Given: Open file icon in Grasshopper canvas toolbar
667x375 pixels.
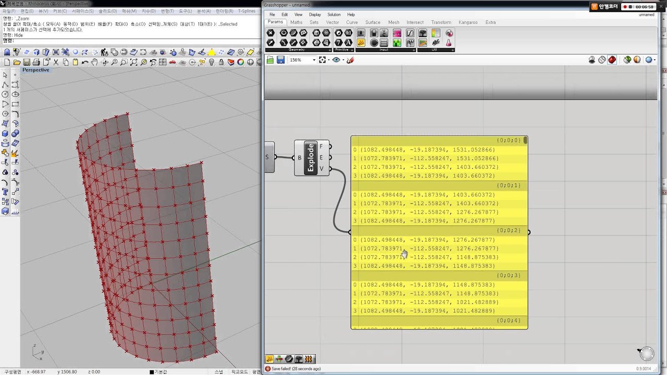Looking at the screenshot, I should click(270, 60).
